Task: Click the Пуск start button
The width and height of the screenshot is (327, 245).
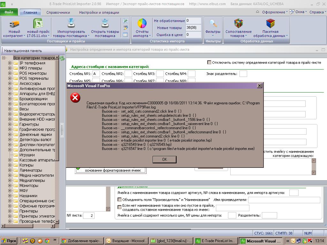Action: pyautogui.click(x=9, y=241)
